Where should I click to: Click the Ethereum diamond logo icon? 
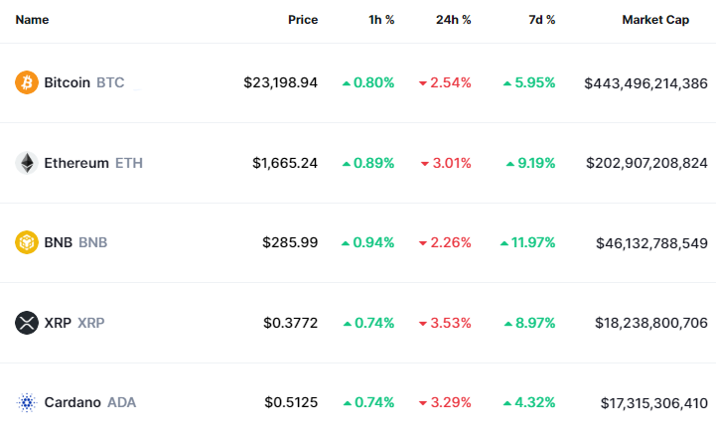point(27,163)
